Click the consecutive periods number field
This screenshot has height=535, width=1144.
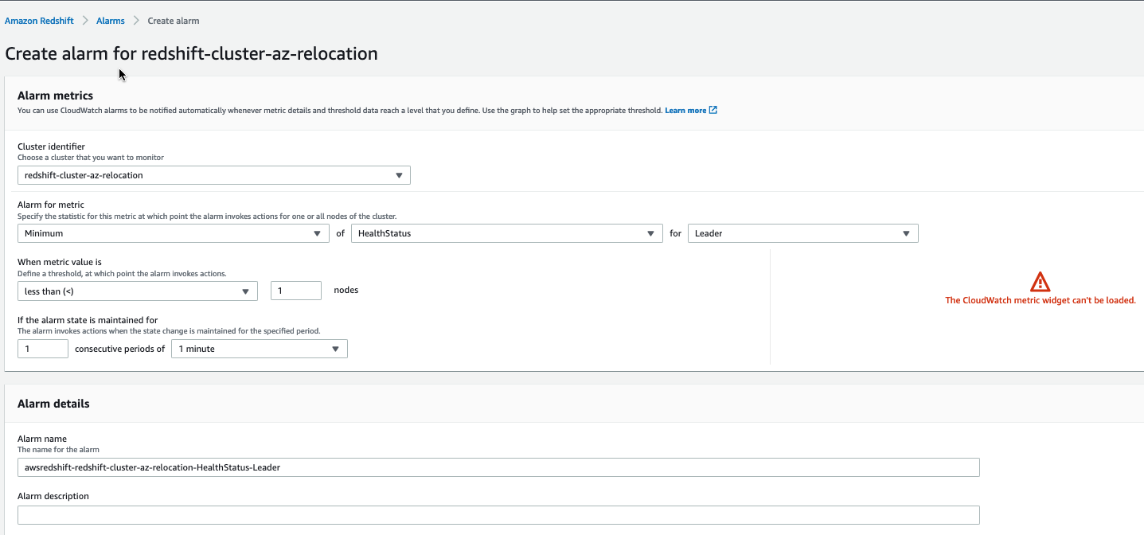(43, 349)
